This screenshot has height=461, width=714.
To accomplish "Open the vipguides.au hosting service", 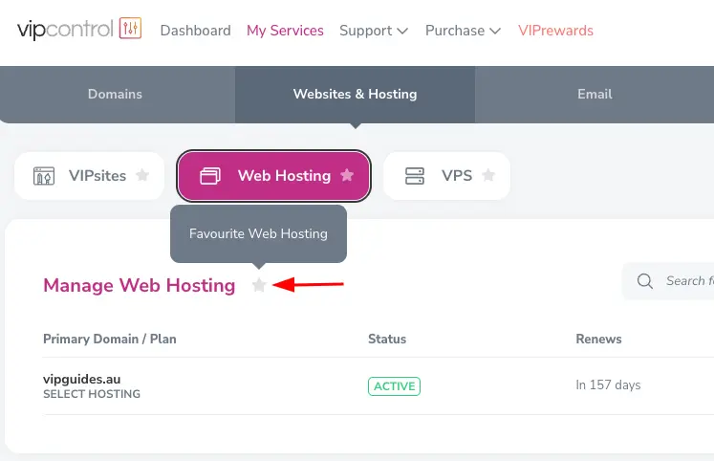I will click(82, 379).
